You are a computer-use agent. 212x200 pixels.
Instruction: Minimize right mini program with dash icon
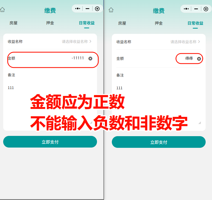pyautogui.click(x=196, y=9)
